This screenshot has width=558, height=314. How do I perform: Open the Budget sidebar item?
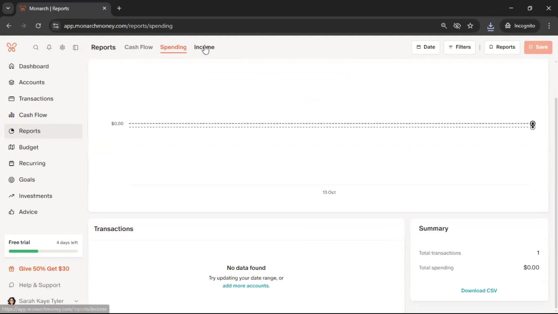(x=28, y=147)
